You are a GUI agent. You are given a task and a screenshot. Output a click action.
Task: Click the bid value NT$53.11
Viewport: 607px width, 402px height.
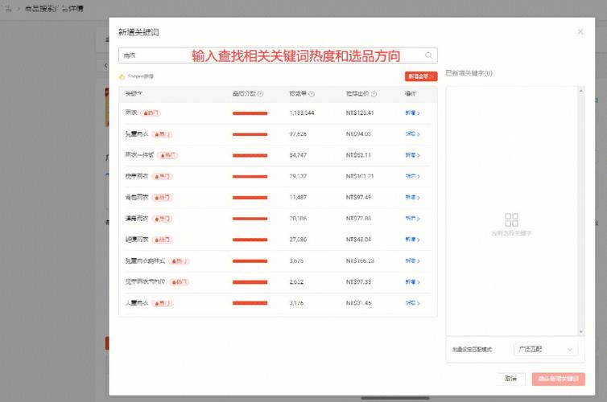click(x=358, y=155)
